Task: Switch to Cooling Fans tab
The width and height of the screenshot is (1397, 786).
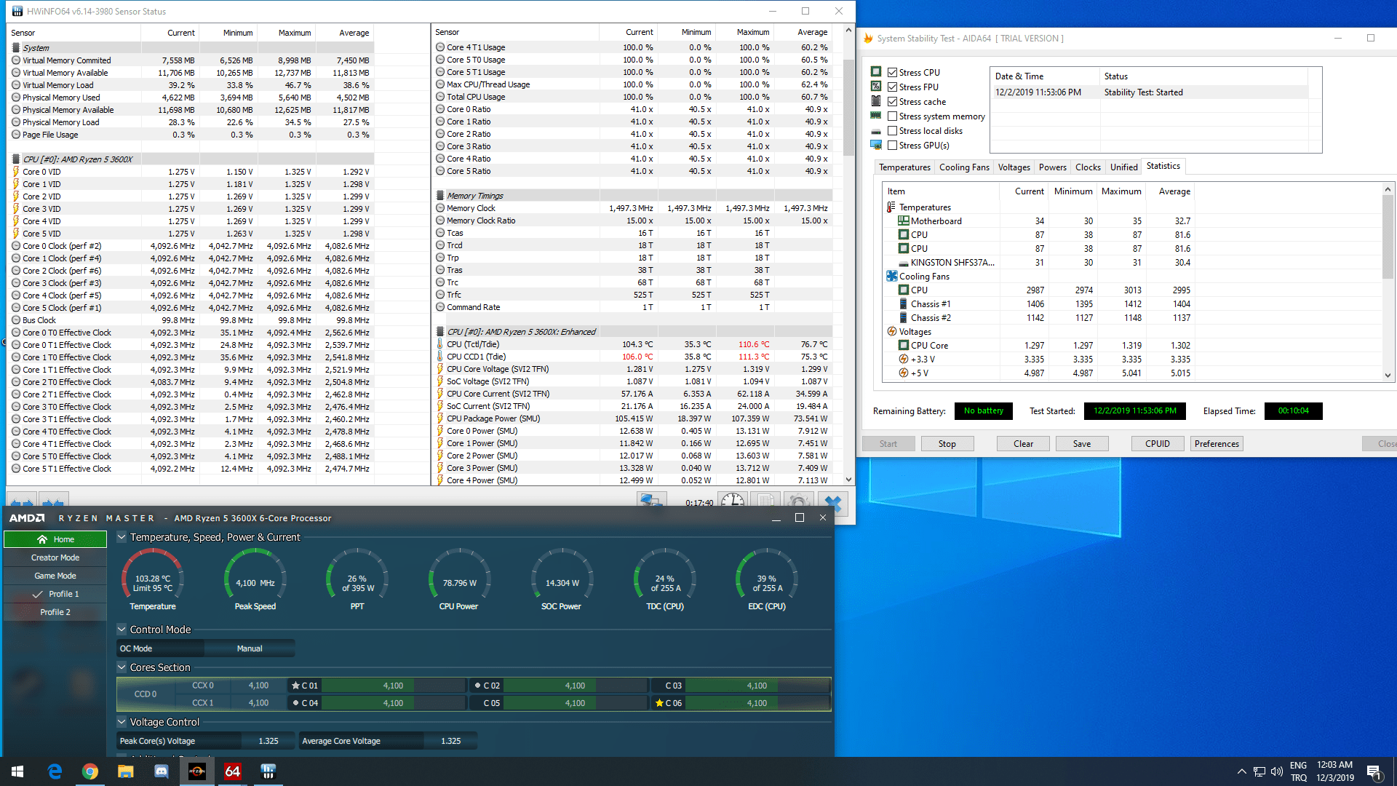Action: coord(963,167)
